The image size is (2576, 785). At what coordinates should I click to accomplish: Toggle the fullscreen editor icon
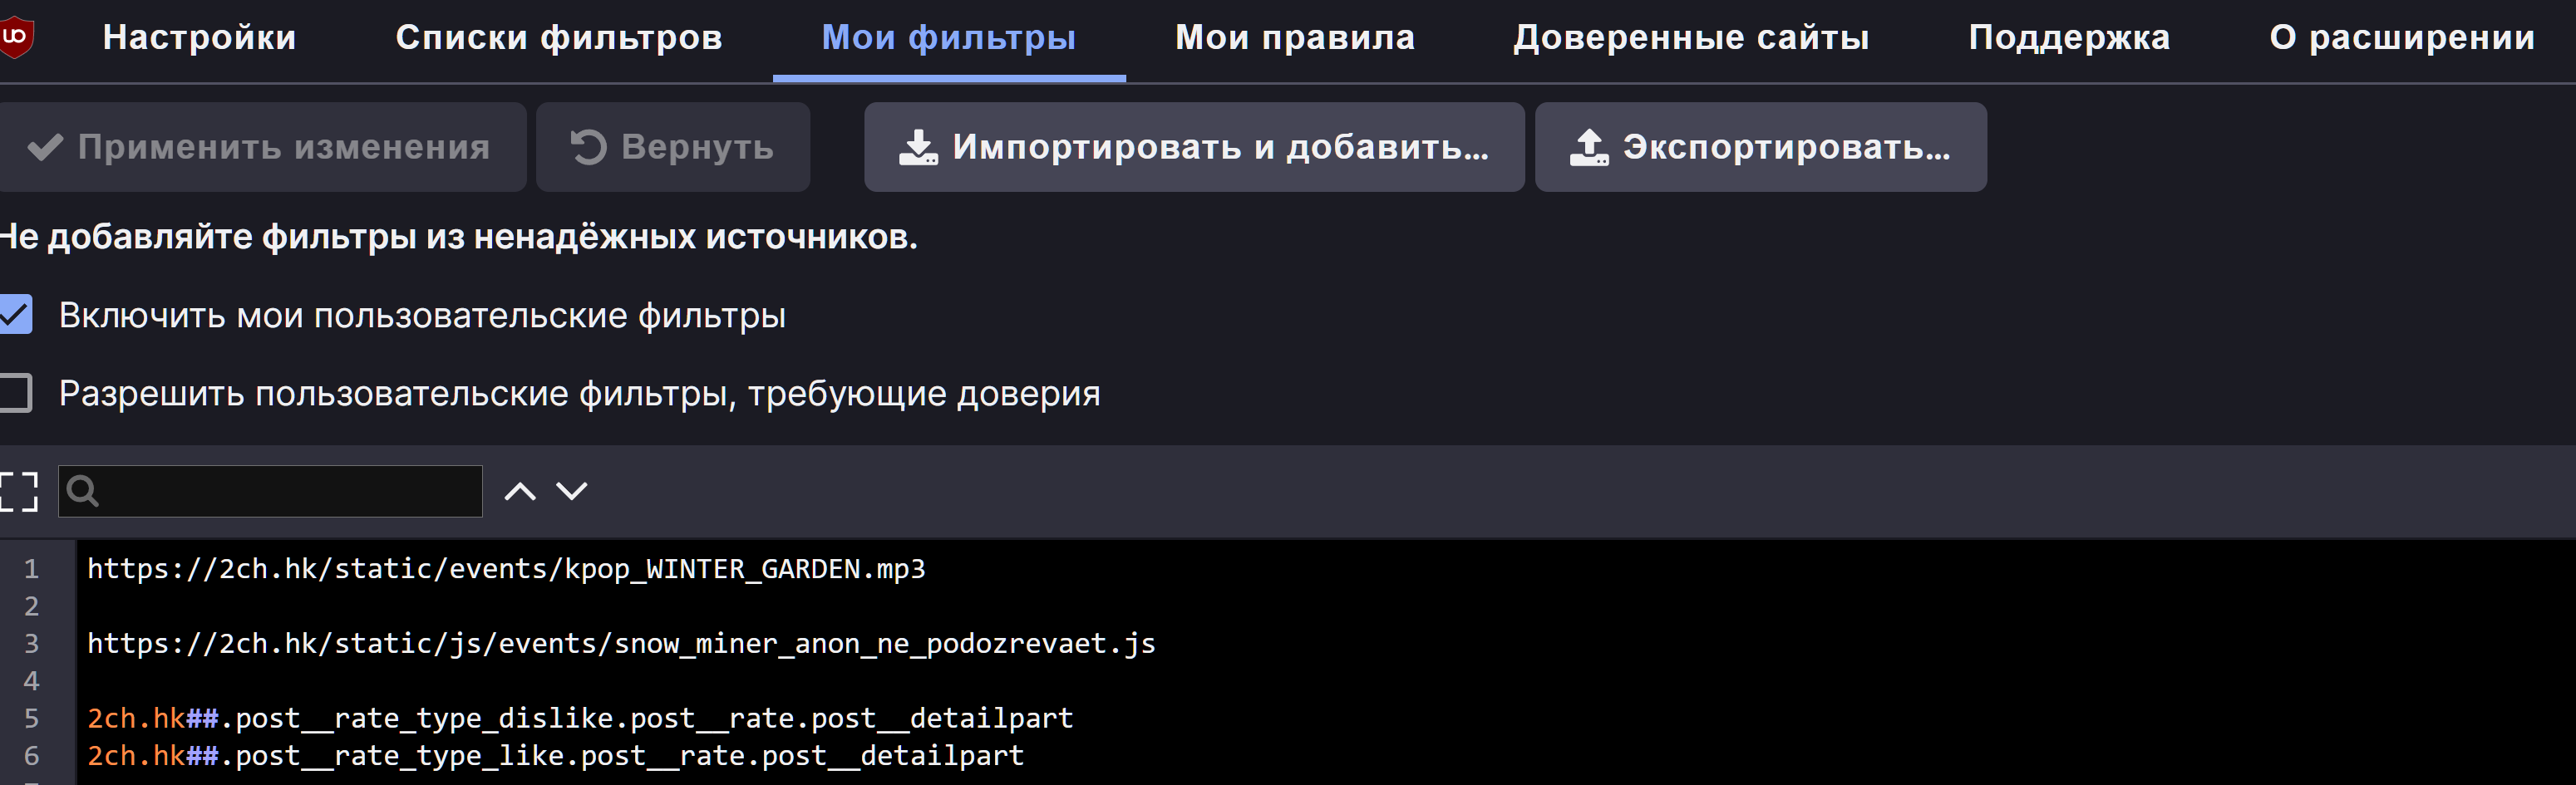(x=18, y=492)
